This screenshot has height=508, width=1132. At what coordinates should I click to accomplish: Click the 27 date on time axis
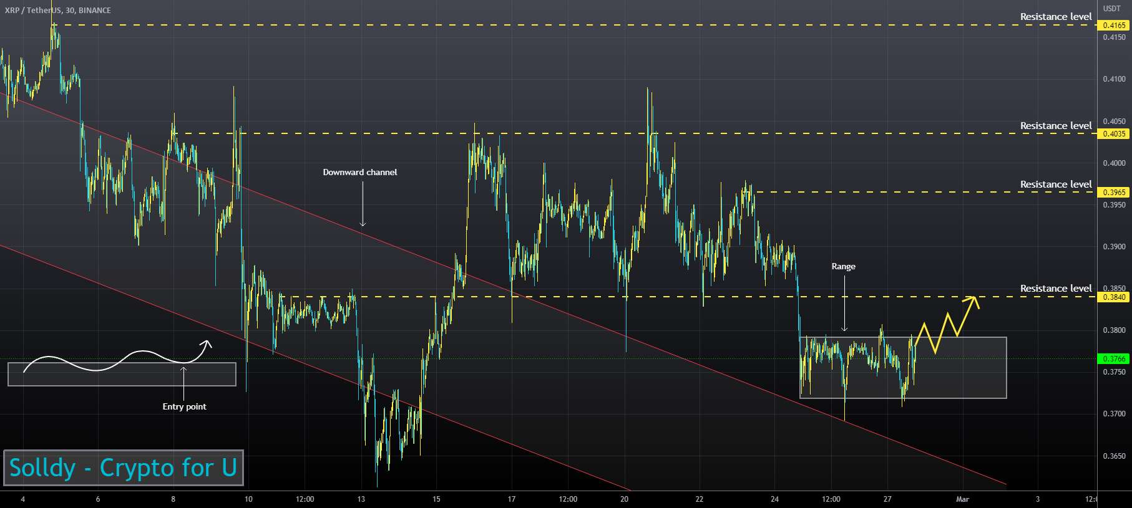(x=887, y=499)
